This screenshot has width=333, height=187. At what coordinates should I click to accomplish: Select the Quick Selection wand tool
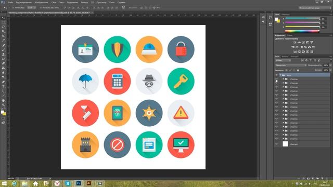[x=3, y=31]
